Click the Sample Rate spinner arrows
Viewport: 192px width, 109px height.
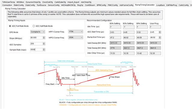tap(44, 50)
